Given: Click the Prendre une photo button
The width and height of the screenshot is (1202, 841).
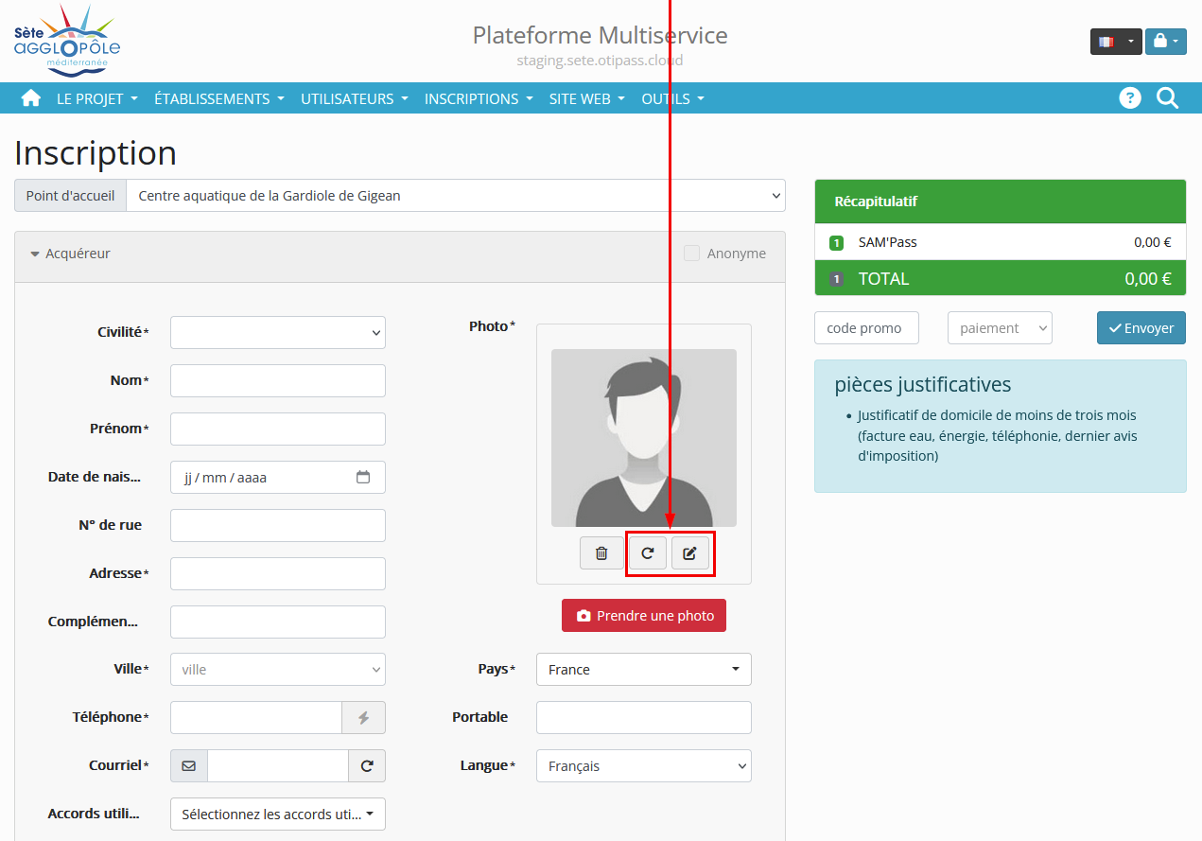Looking at the screenshot, I should (644, 616).
